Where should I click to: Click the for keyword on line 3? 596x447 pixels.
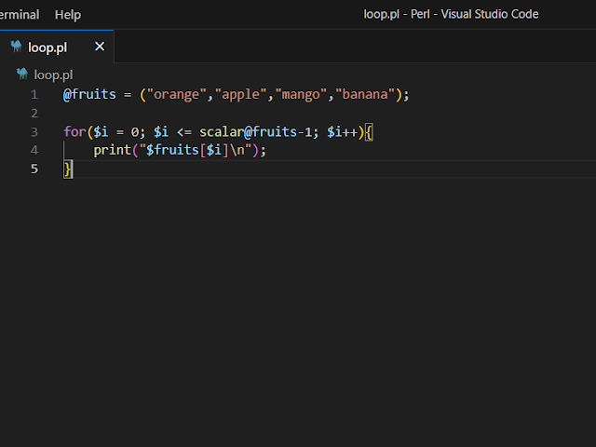(x=74, y=132)
